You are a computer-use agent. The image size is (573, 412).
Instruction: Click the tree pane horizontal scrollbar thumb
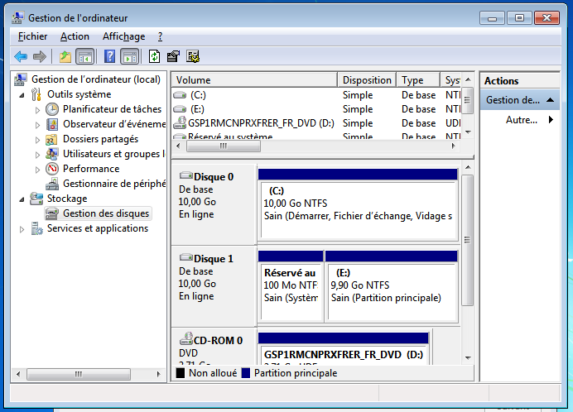(79, 375)
